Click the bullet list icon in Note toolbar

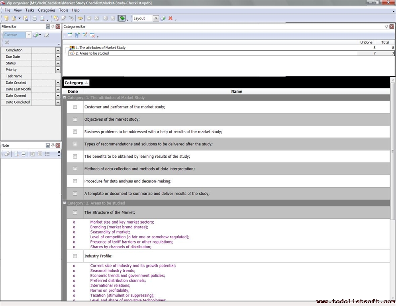(47, 154)
